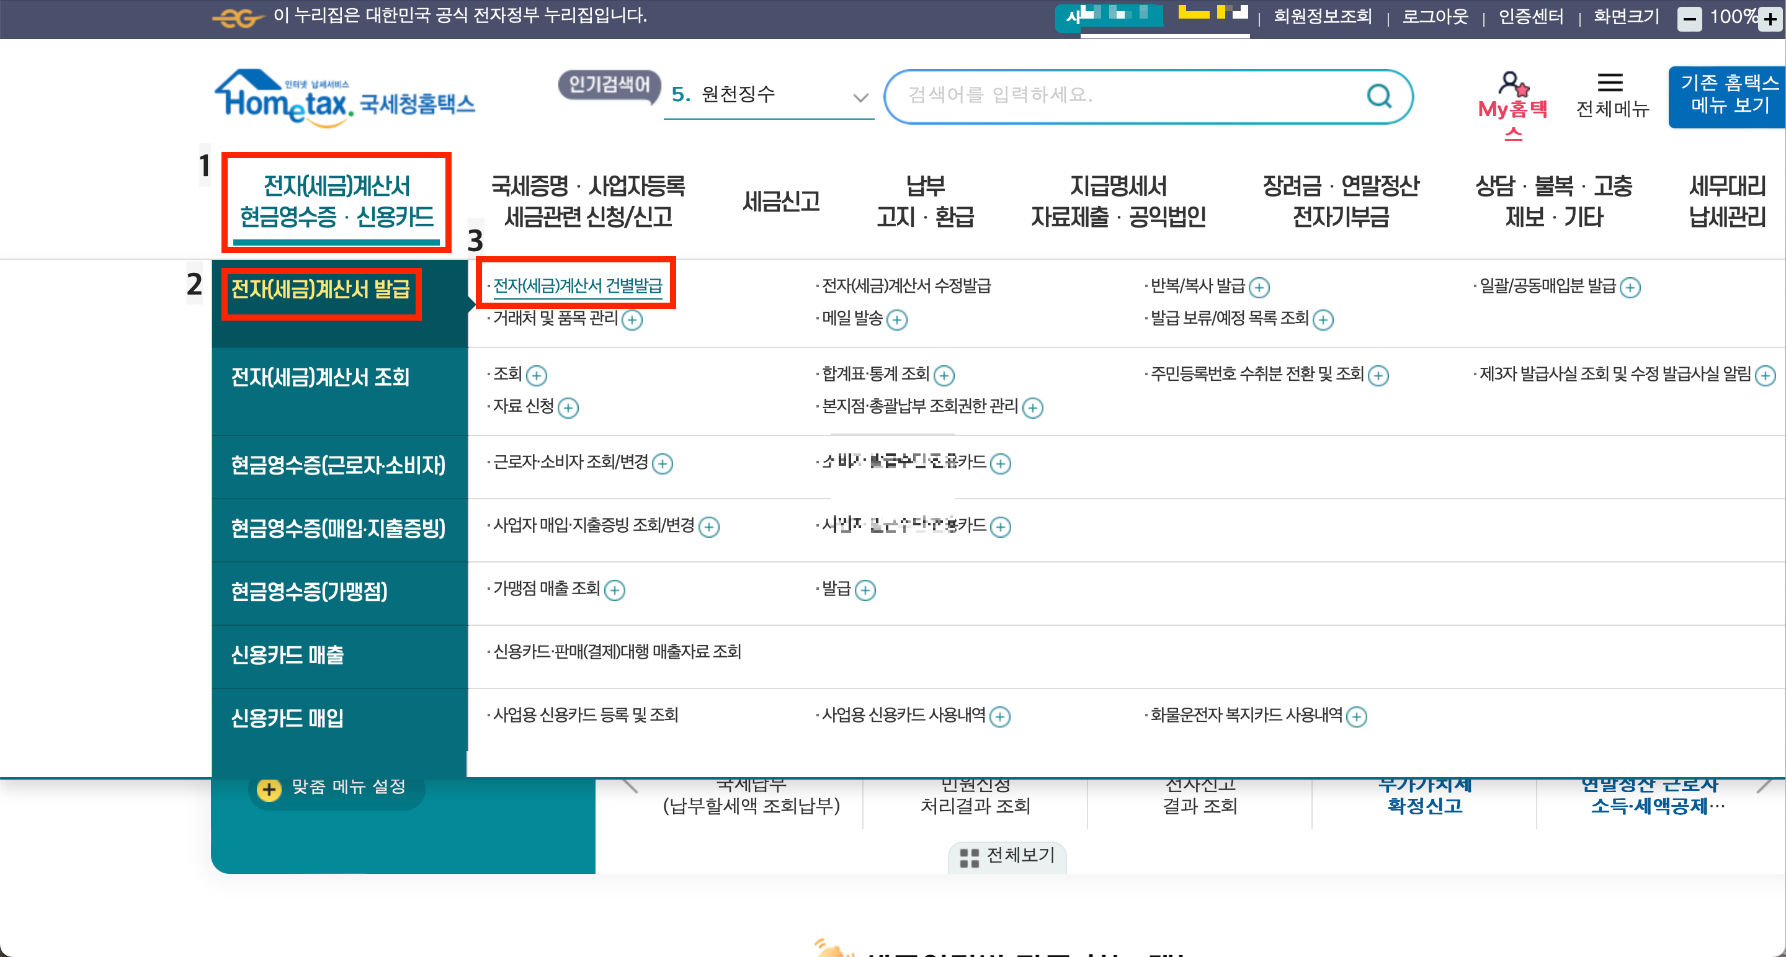Open the 전자(세금)계산서 건별발급 link
This screenshot has height=957, width=1786.
577,285
